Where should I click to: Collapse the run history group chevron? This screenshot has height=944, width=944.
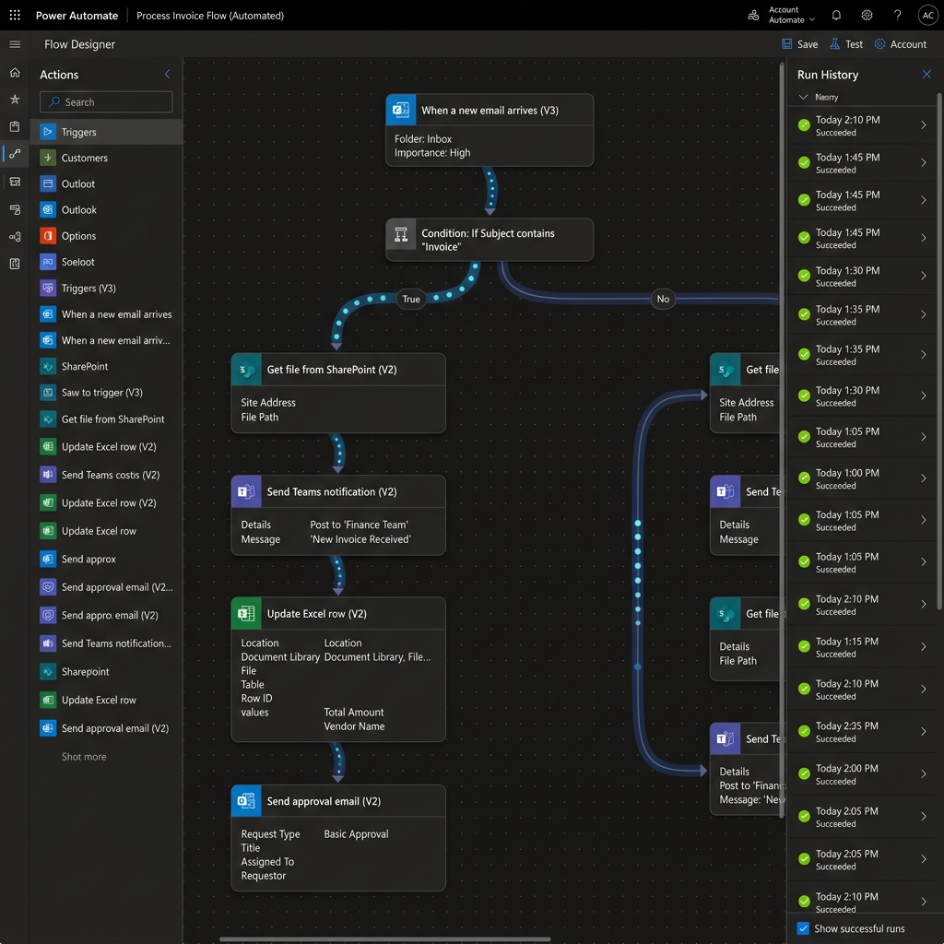point(803,97)
